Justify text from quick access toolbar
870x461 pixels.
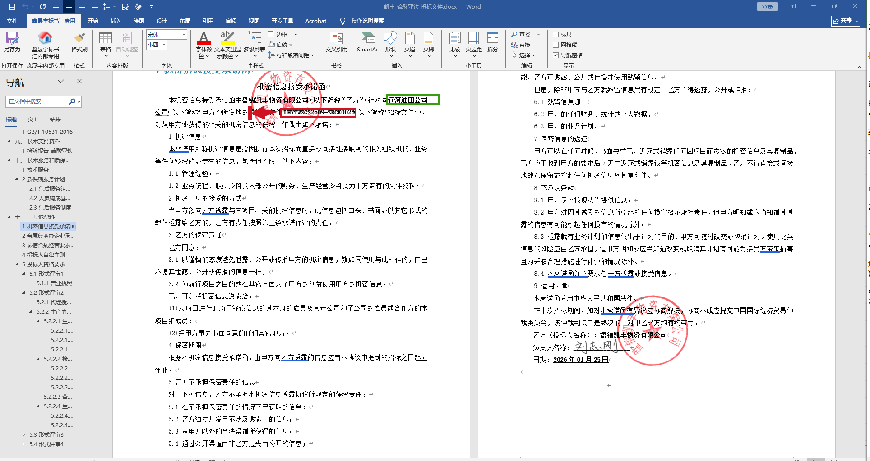click(x=95, y=7)
